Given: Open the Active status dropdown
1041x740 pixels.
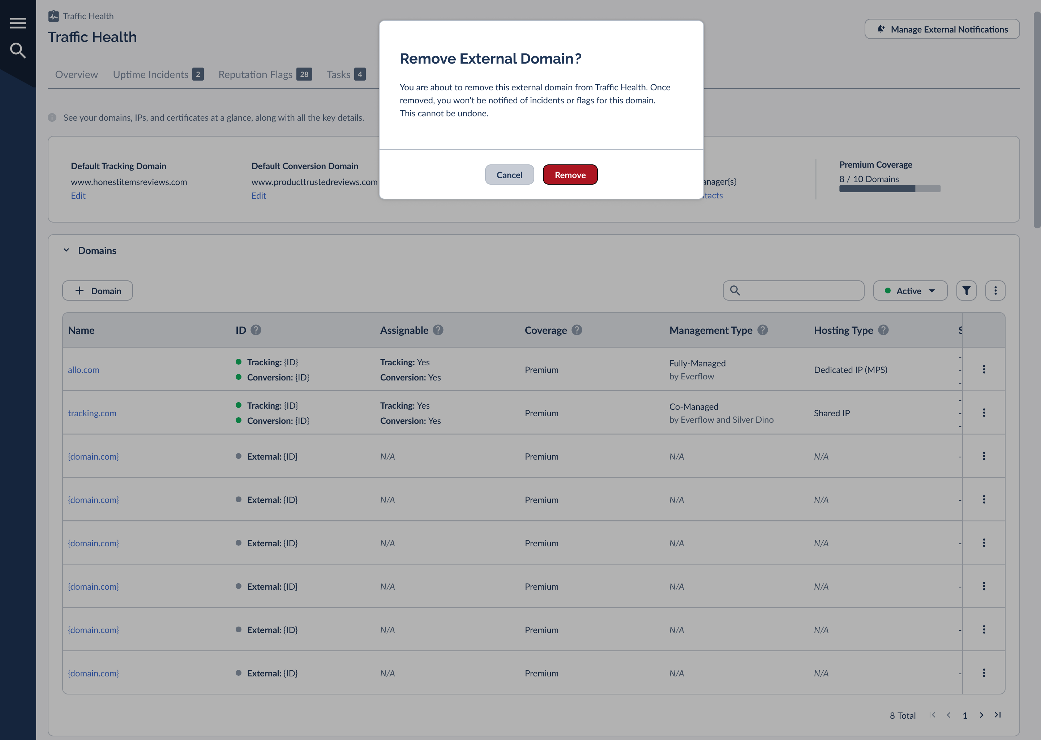Looking at the screenshot, I should pos(910,291).
